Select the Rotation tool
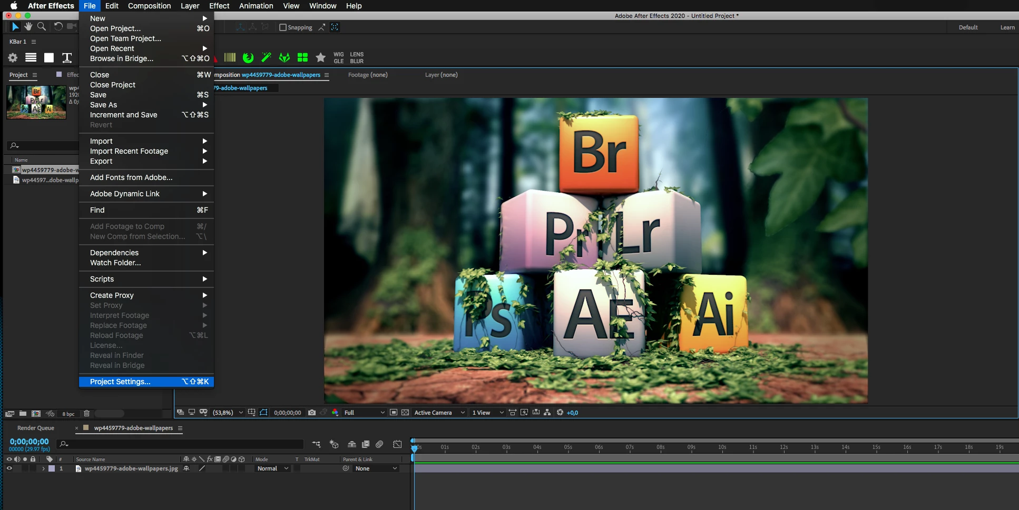Image resolution: width=1019 pixels, height=510 pixels. (x=58, y=27)
